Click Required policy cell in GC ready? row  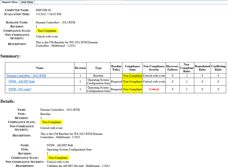pyautogui.click(x=116, y=89)
